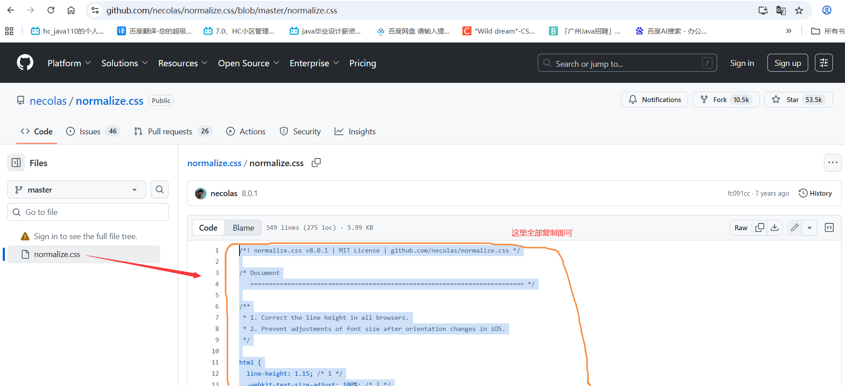Click line number 7 in the code
The image size is (845, 386).
pos(217,317)
